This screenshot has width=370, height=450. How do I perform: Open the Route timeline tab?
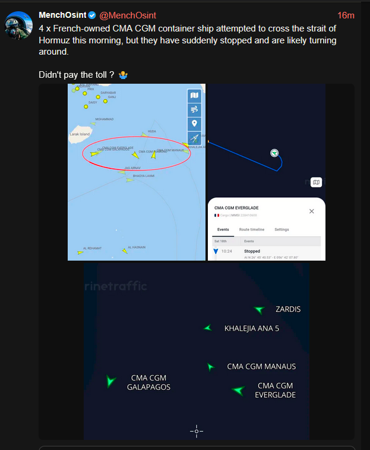[x=251, y=230]
